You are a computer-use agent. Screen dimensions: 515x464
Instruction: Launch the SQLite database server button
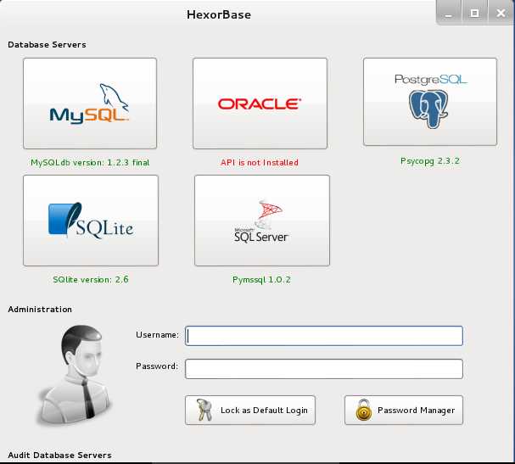pyautogui.click(x=91, y=221)
